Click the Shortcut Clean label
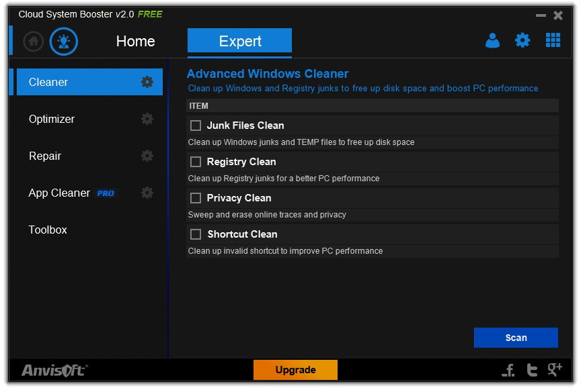Screen dimensions: 581x388 [x=242, y=234]
